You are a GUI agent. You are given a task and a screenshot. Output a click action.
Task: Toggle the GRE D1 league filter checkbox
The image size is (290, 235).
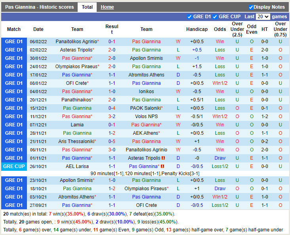click(x=189, y=17)
